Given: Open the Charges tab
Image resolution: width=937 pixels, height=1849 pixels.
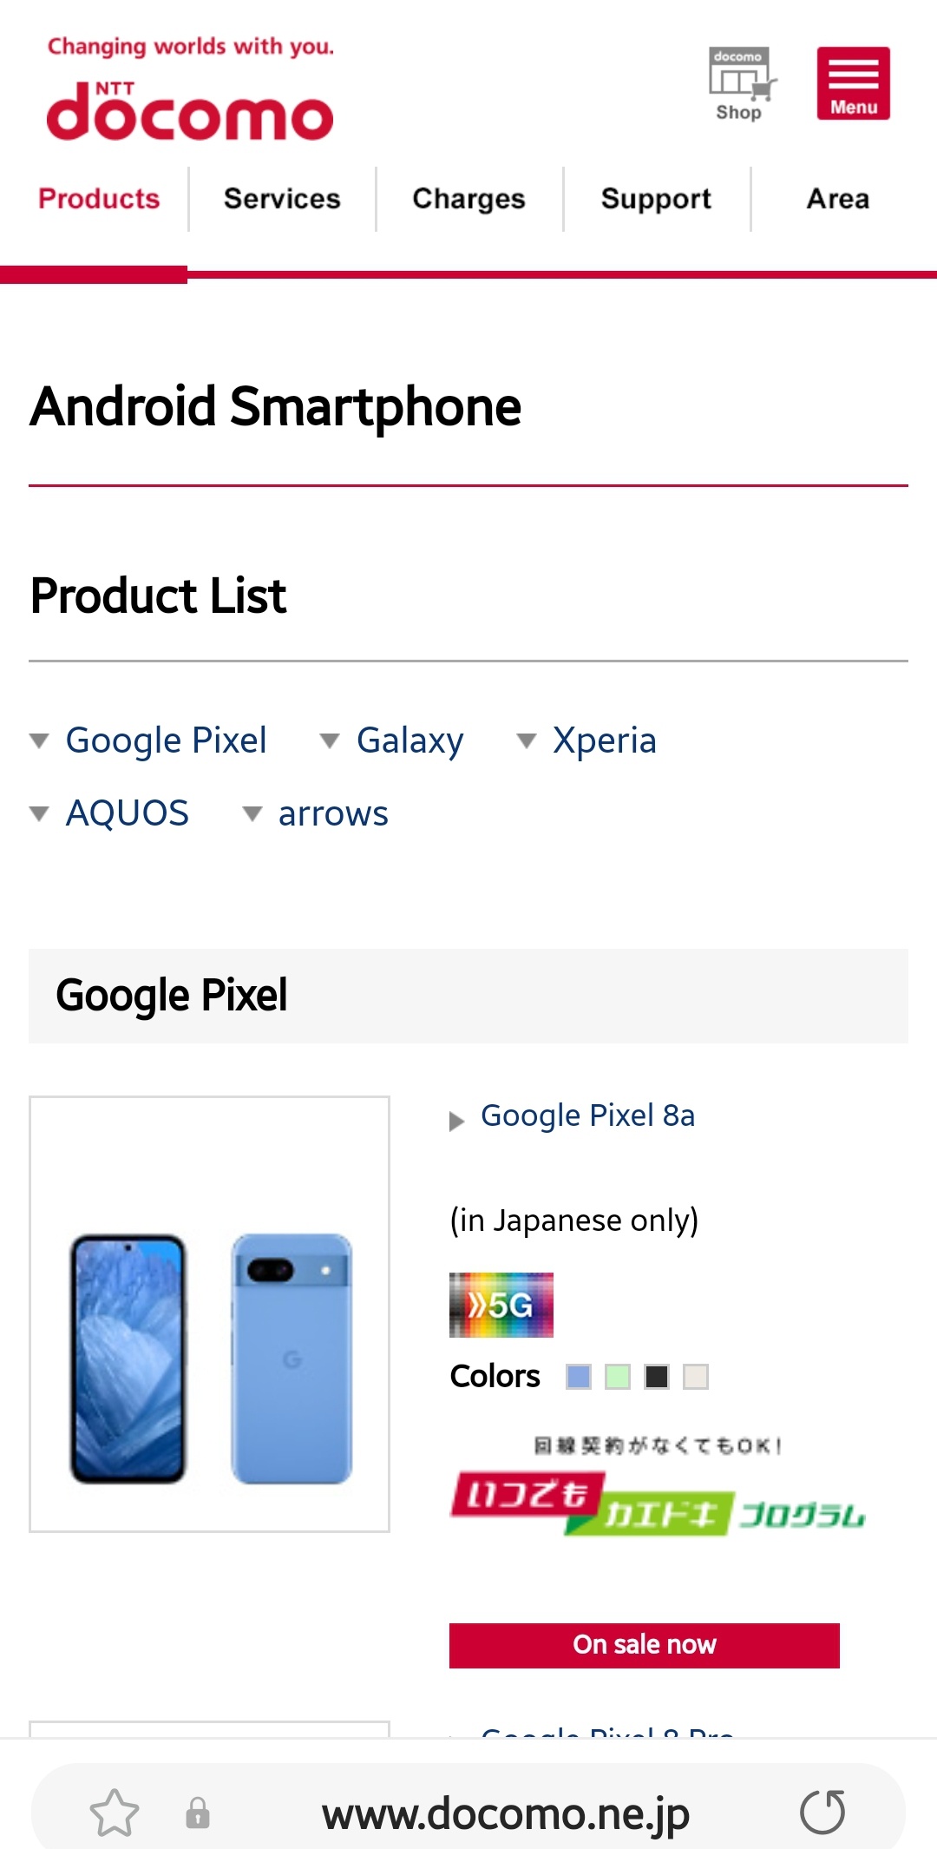Looking at the screenshot, I should pyautogui.click(x=468, y=199).
